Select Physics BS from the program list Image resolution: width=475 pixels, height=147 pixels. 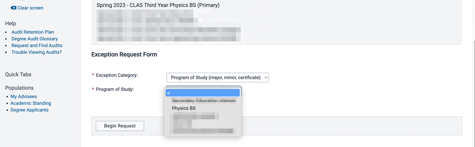(184, 108)
